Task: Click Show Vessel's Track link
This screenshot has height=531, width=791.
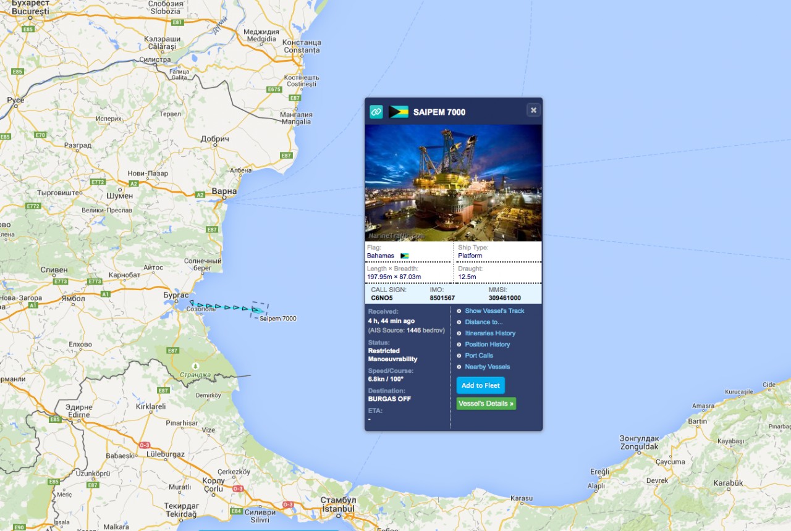Action: pyautogui.click(x=494, y=311)
